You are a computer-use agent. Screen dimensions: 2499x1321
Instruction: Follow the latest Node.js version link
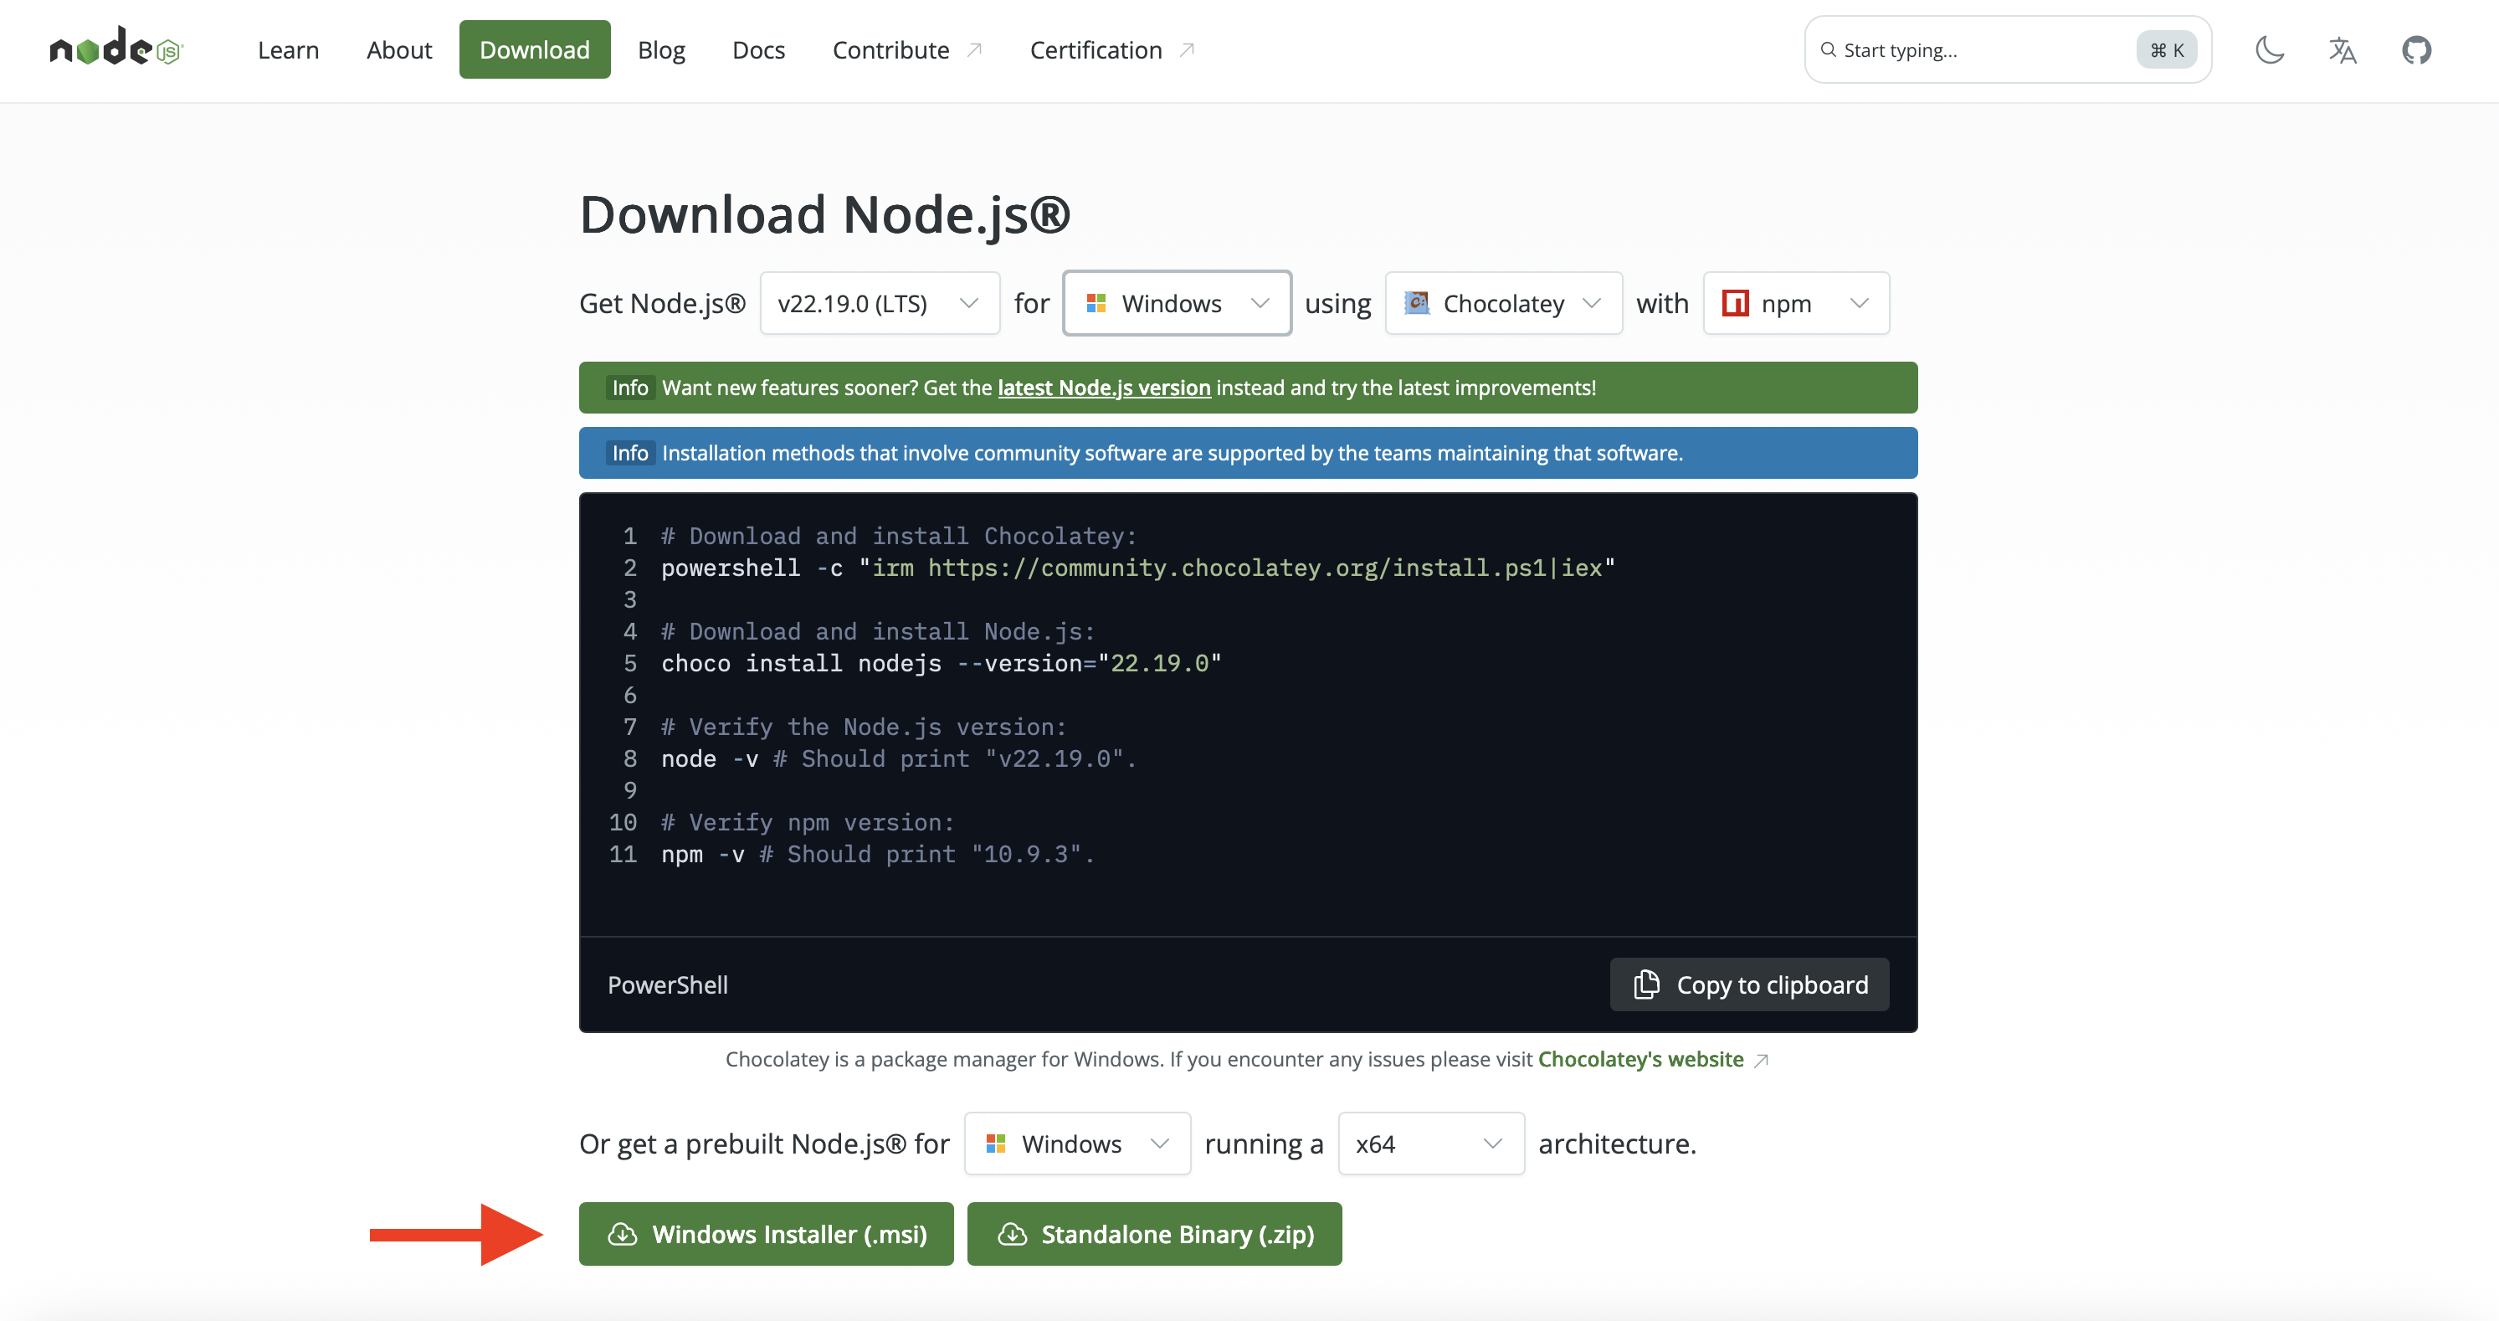1103,388
